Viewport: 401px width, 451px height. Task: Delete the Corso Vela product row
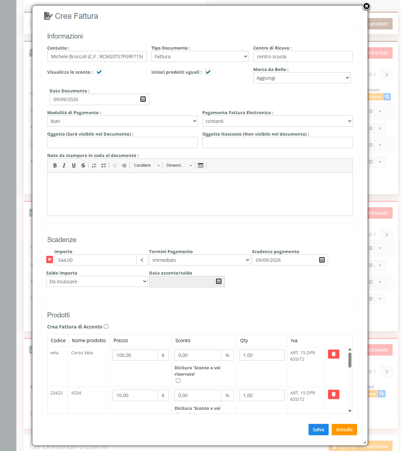[334, 354]
